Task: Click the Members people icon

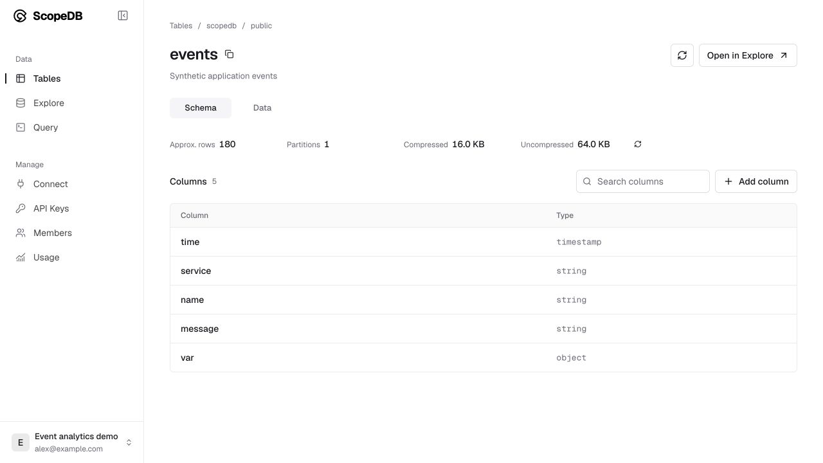Action: (21, 233)
